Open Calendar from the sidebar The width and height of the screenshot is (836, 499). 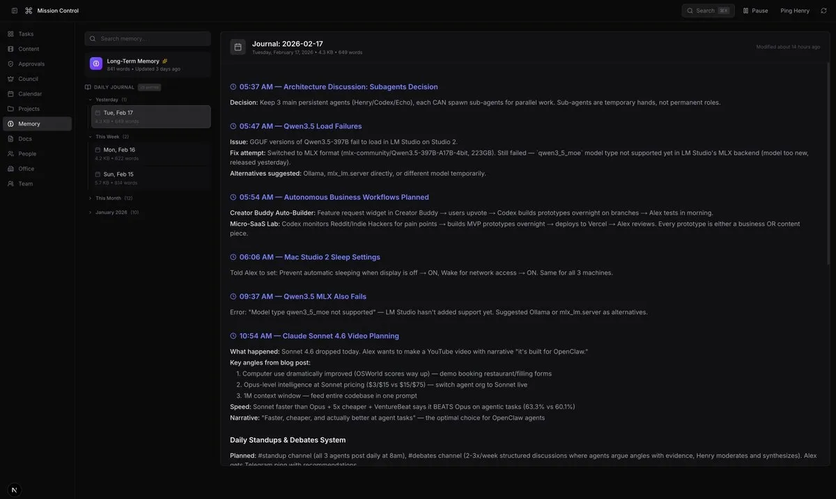[30, 94]
